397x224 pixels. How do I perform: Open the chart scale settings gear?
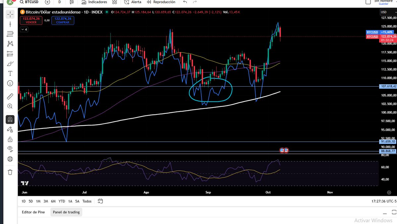389,192
